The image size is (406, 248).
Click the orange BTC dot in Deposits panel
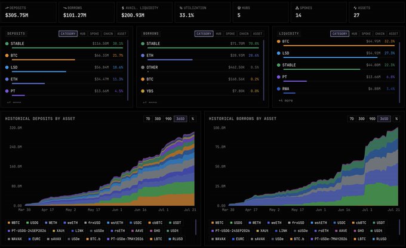coord(7,55)
